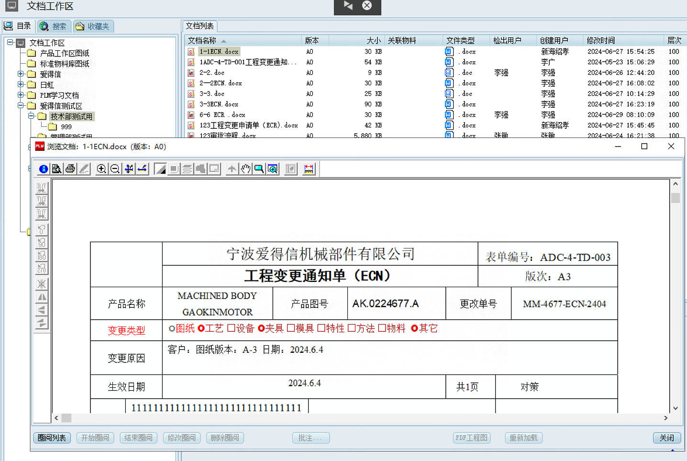The image size is (687, 461).
Task: Expand the 日虹 folder
Action: [21, 84]
